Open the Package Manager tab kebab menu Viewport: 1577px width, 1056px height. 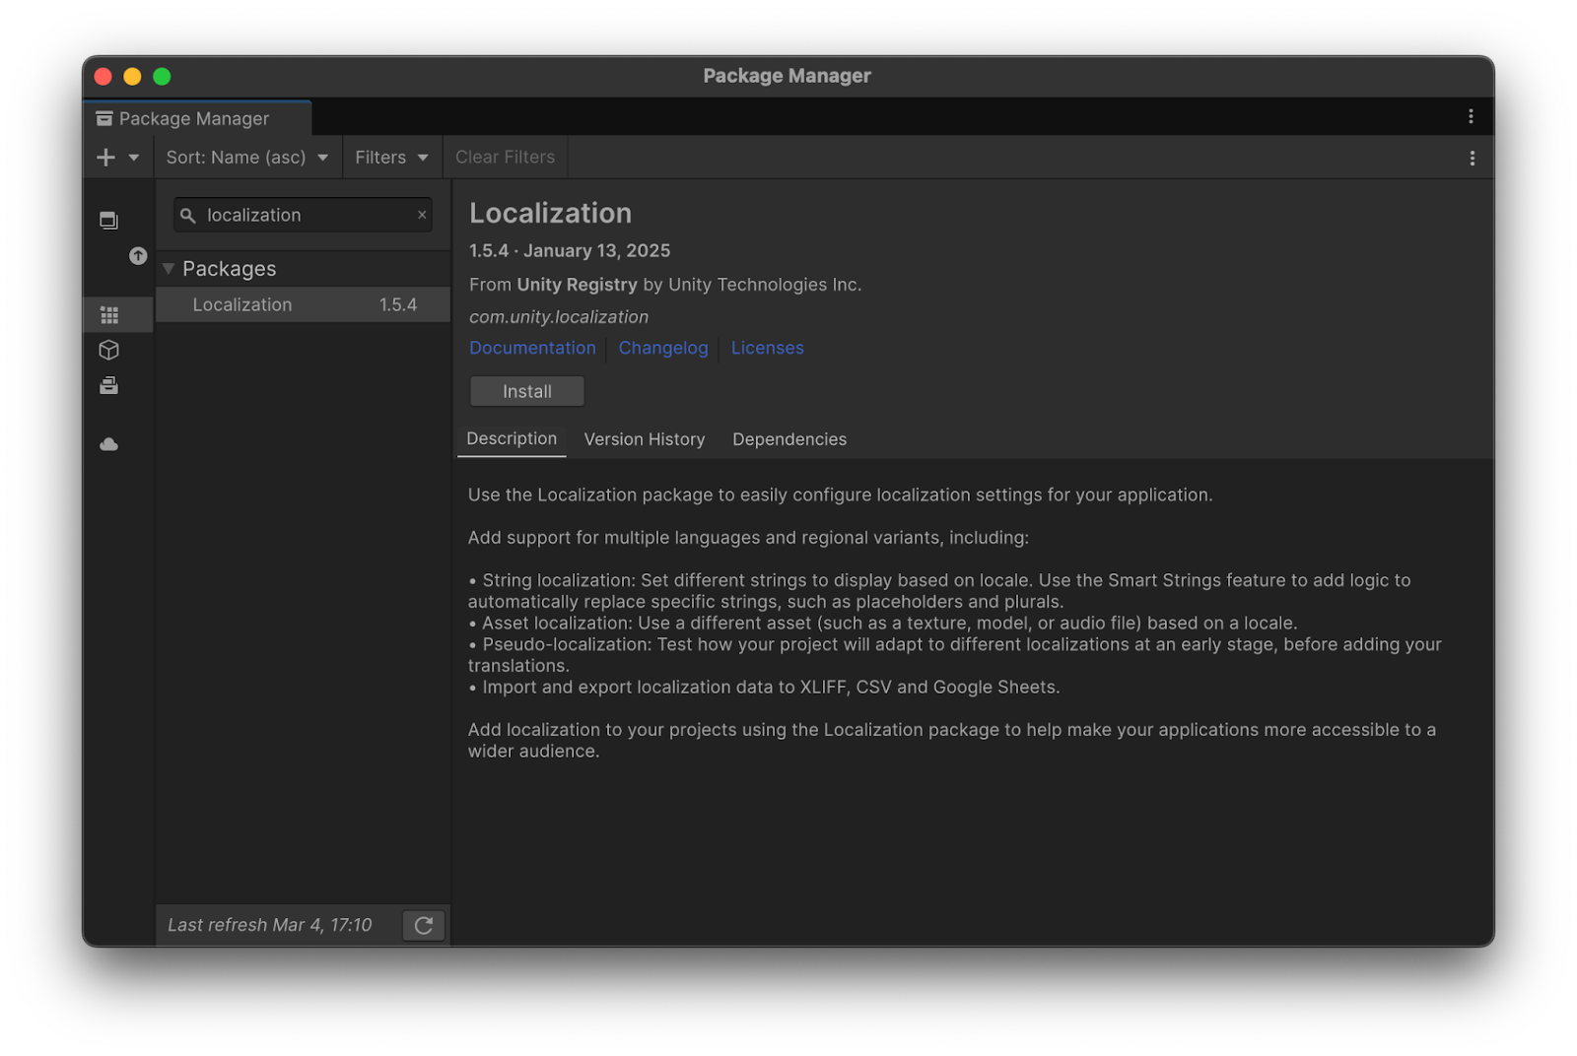point(1471,116)
